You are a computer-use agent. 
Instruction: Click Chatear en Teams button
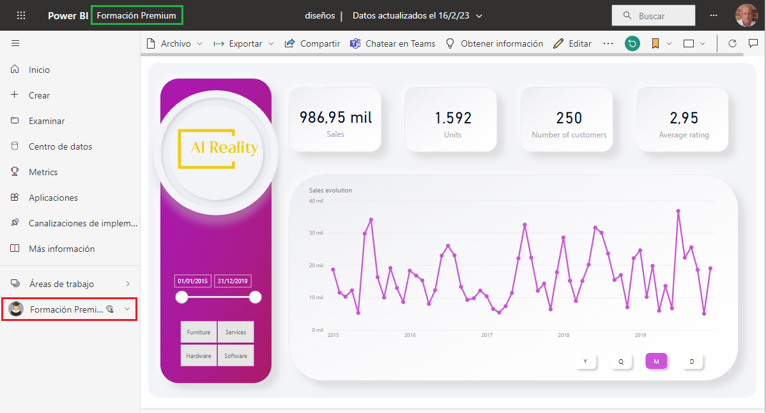pos(392,43)
